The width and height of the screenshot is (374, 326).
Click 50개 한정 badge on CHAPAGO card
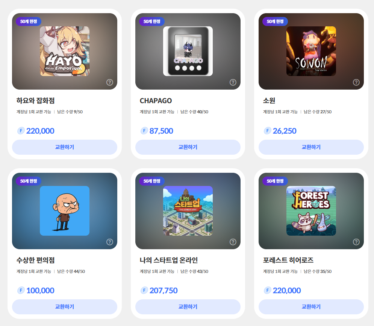[x=152, y=21]
